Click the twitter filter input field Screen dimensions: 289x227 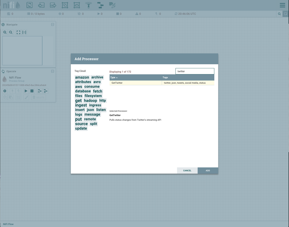coord(195,71)
